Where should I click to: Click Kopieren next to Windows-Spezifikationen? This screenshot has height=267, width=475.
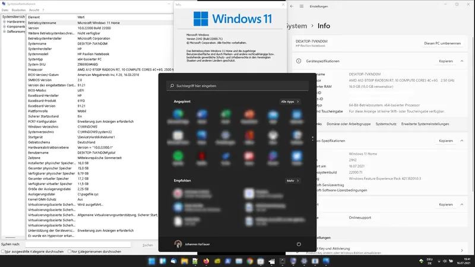446,141
